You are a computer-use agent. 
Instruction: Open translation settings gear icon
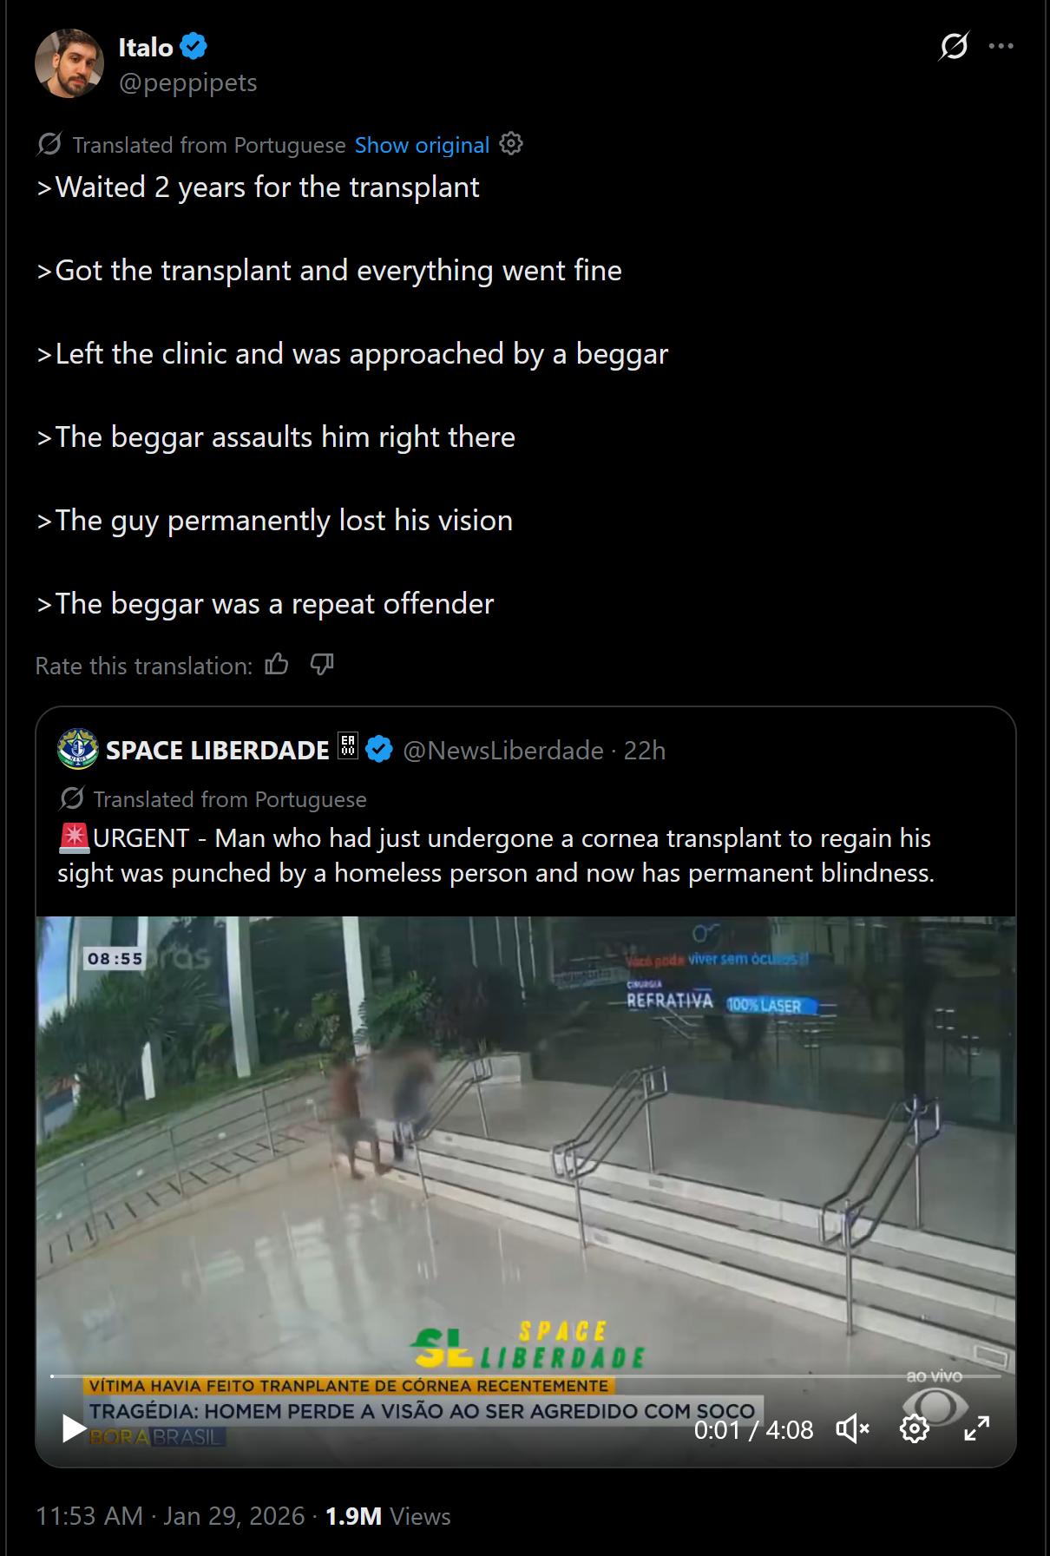(x=511, y=144)
